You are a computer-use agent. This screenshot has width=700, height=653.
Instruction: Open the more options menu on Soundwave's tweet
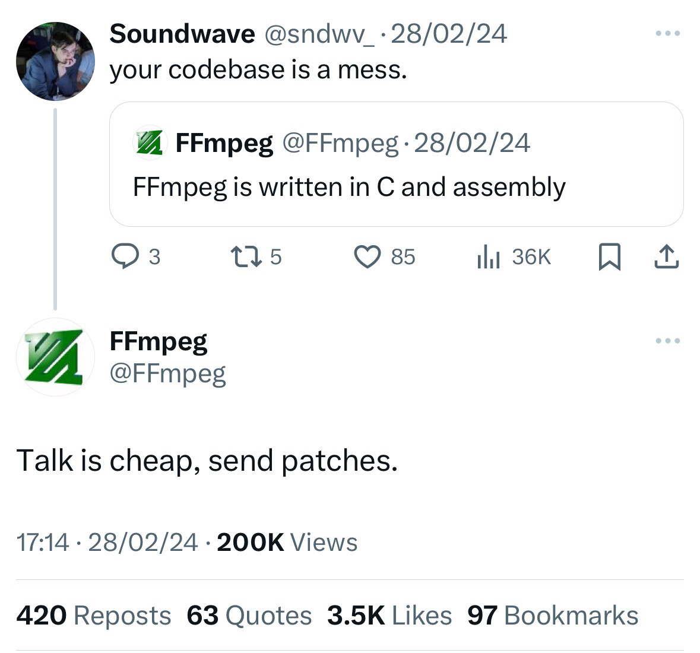click(x=668, y=33)
